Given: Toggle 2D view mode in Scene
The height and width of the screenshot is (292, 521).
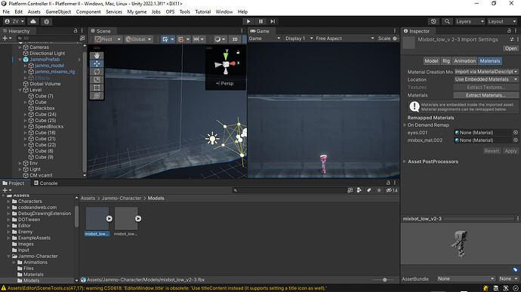Looking at the screenshot, I should coord(235,39).
